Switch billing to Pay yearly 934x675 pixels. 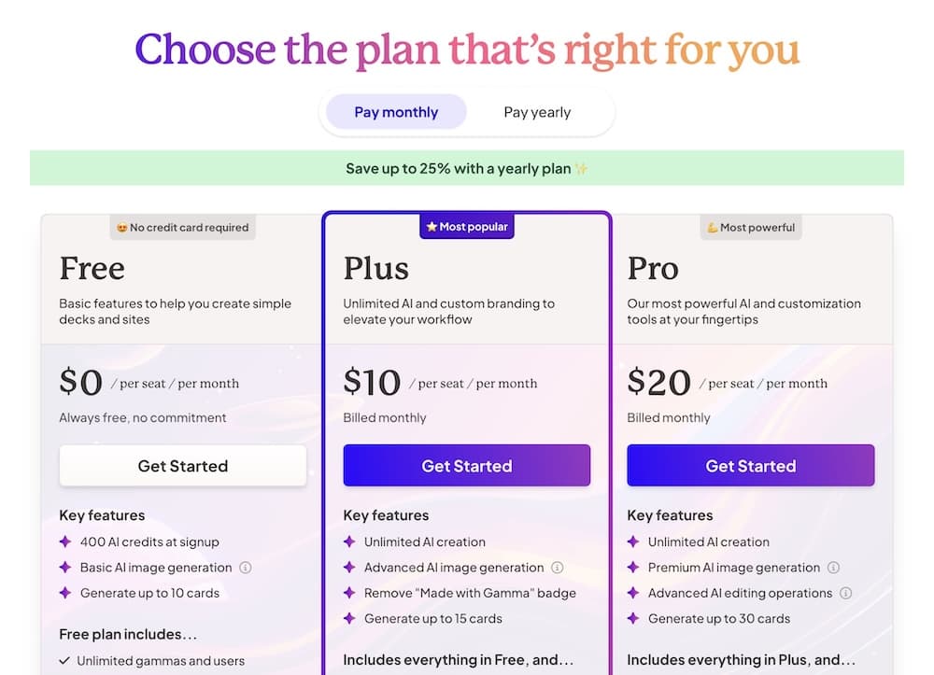pos(537,112)
